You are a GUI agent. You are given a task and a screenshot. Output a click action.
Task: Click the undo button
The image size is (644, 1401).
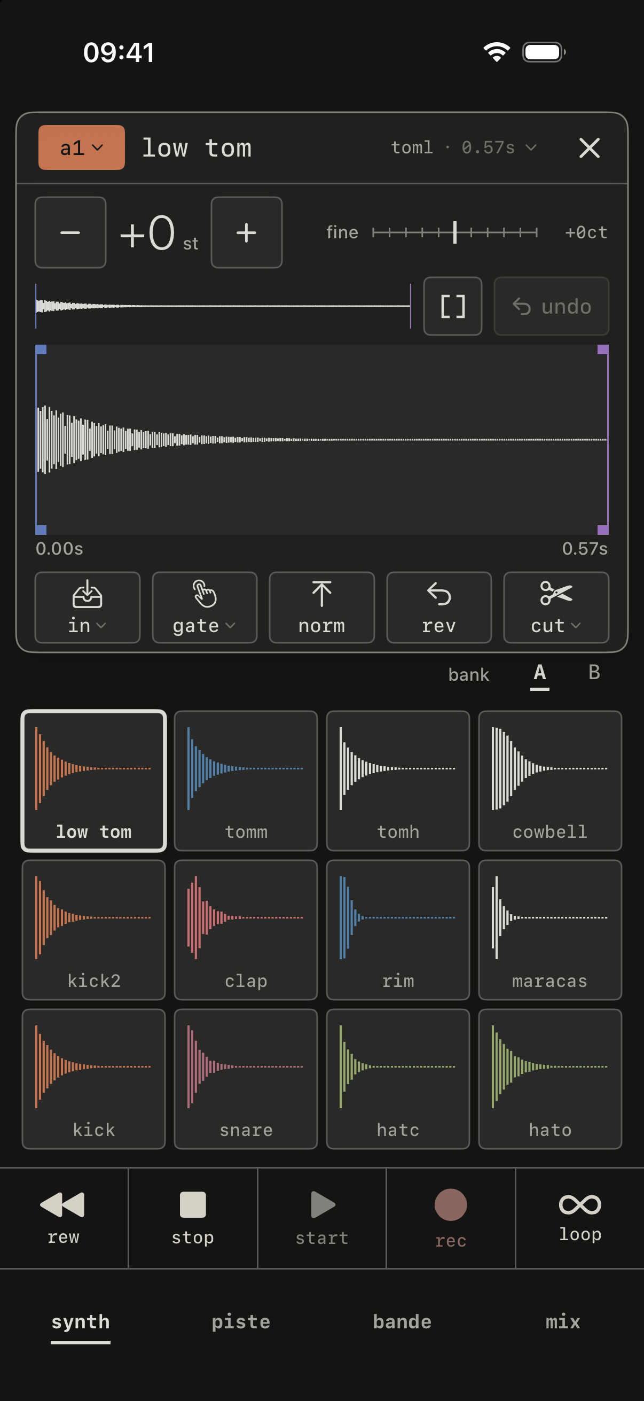click(x=551, y=306)
